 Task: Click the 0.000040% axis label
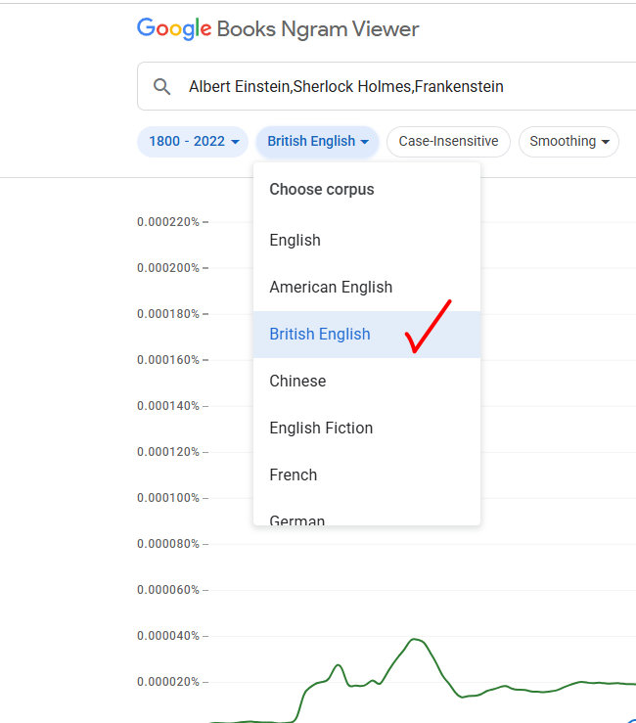(168, 636)
